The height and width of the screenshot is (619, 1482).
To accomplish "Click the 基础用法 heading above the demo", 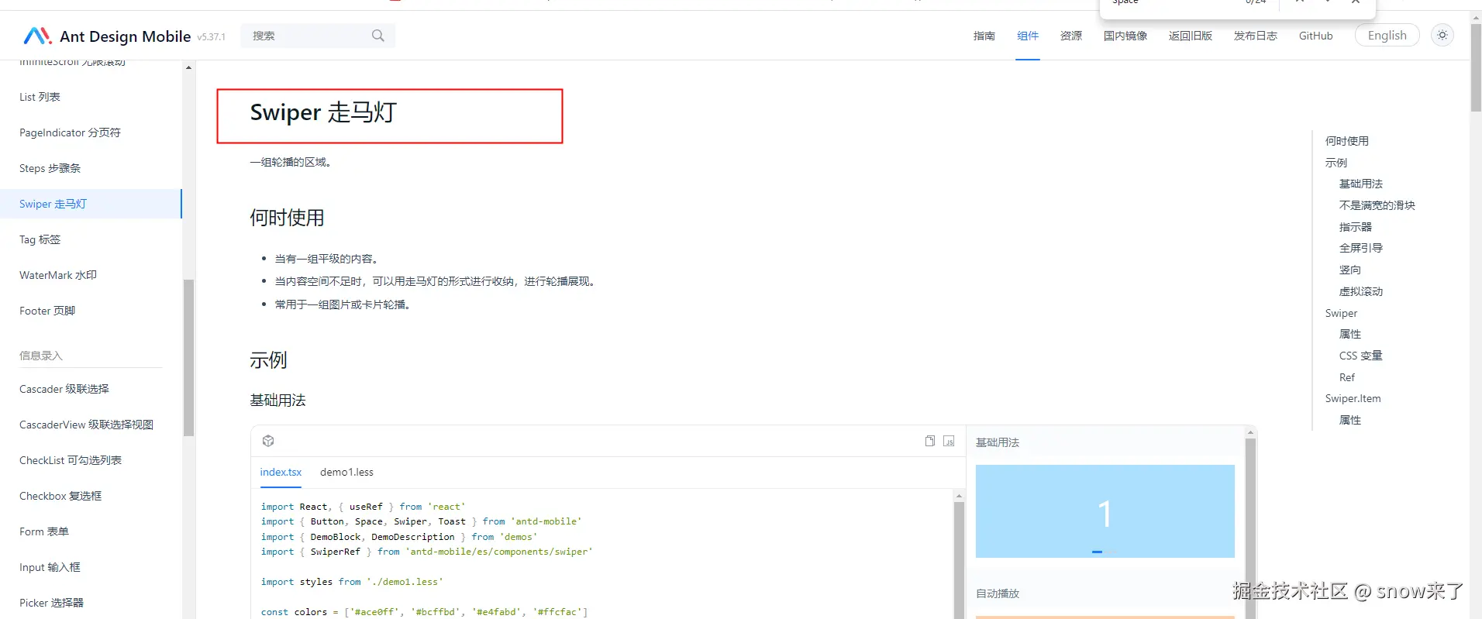I will (277, 401).
